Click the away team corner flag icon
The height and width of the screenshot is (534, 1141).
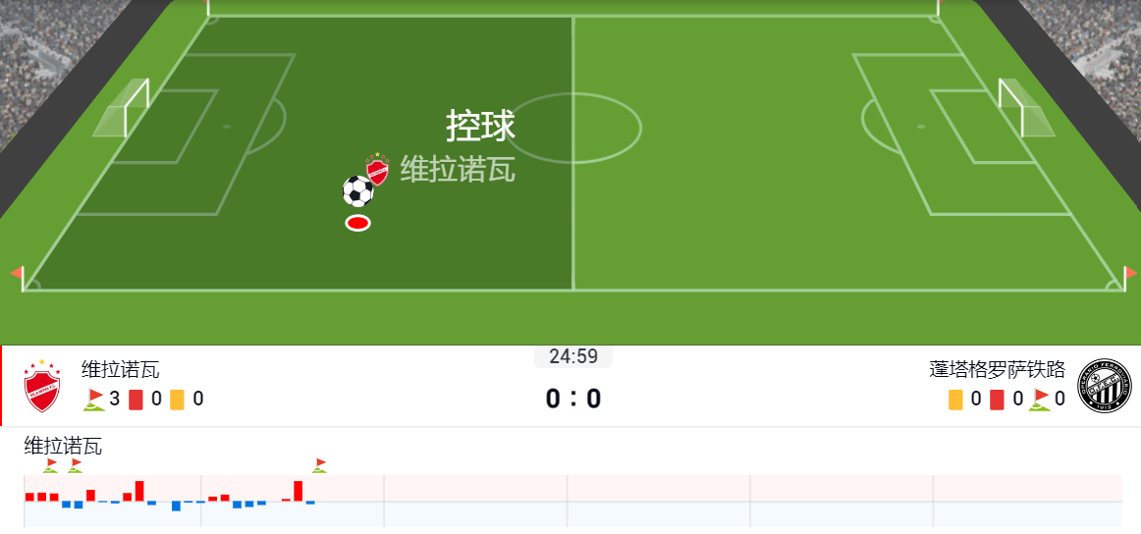[x=1040, y=400]
